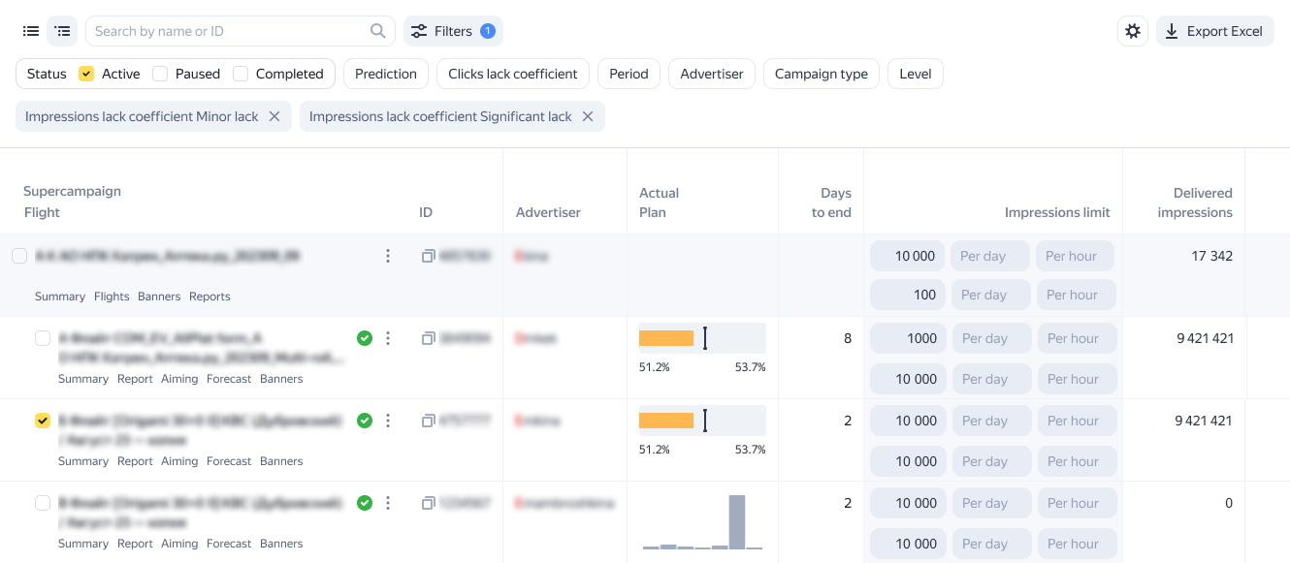The width and height of the screenshot is (1290, 563).
Task: Open the Prediction filter dropdown
Action: point(386,74)
